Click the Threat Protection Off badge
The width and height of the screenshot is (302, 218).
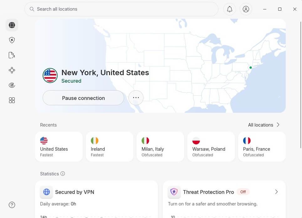pyautogui.click(x=243, y=192)
